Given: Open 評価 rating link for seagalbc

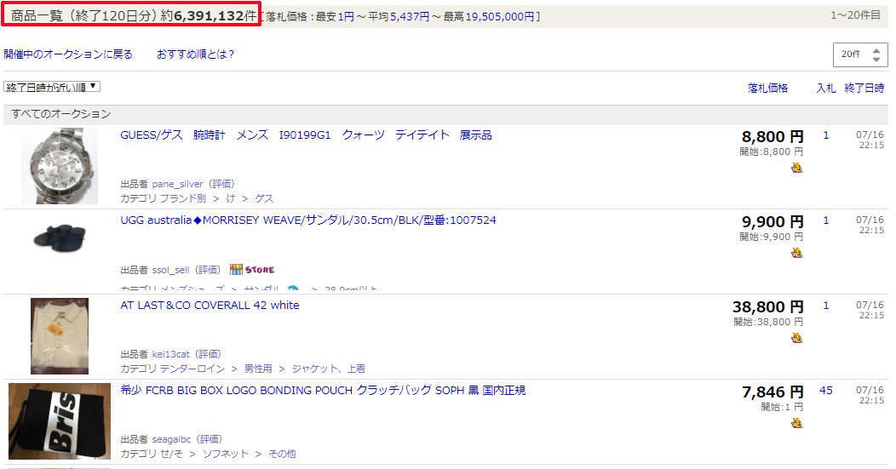Looking at the screenshot, I should pos(210,439).
